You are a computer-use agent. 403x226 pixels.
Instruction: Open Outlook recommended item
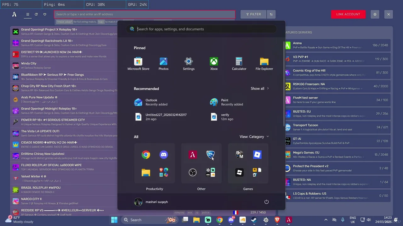(x=151, y=102)
